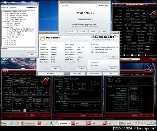Viewport: 157px width, 131px height.
Task: Collapse the Feature Tests tree node
Action: coord(3,27)
